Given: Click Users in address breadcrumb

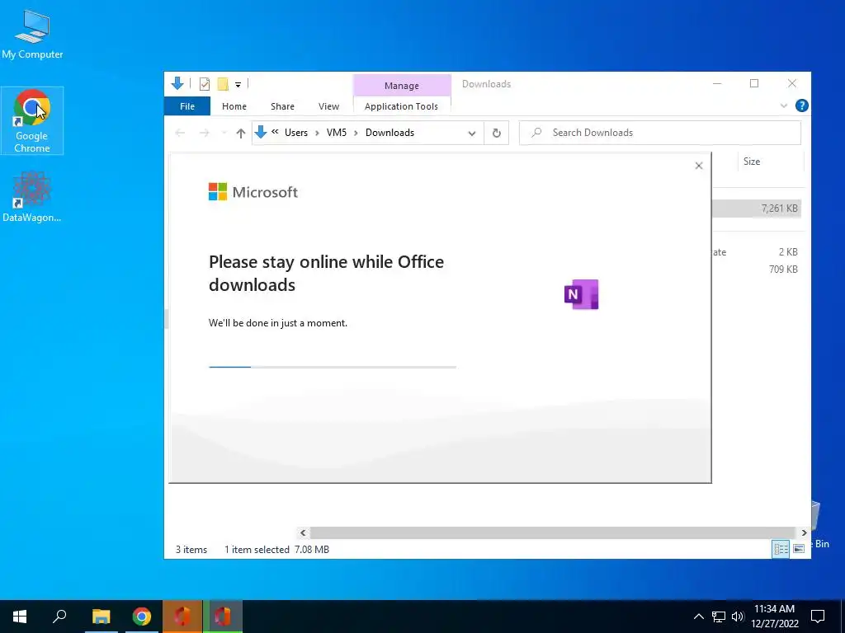Looking at the screenshot, I should [296, 133].
